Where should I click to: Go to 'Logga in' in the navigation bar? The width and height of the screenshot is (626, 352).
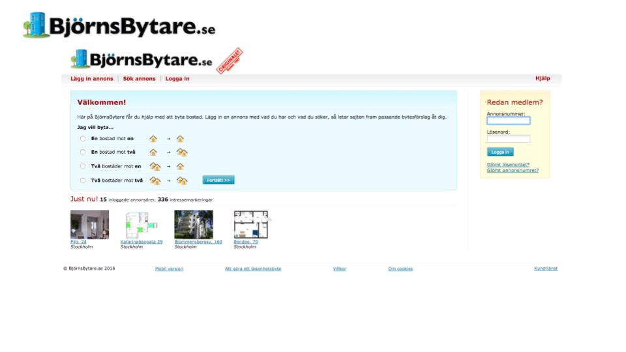click(177, 79)
